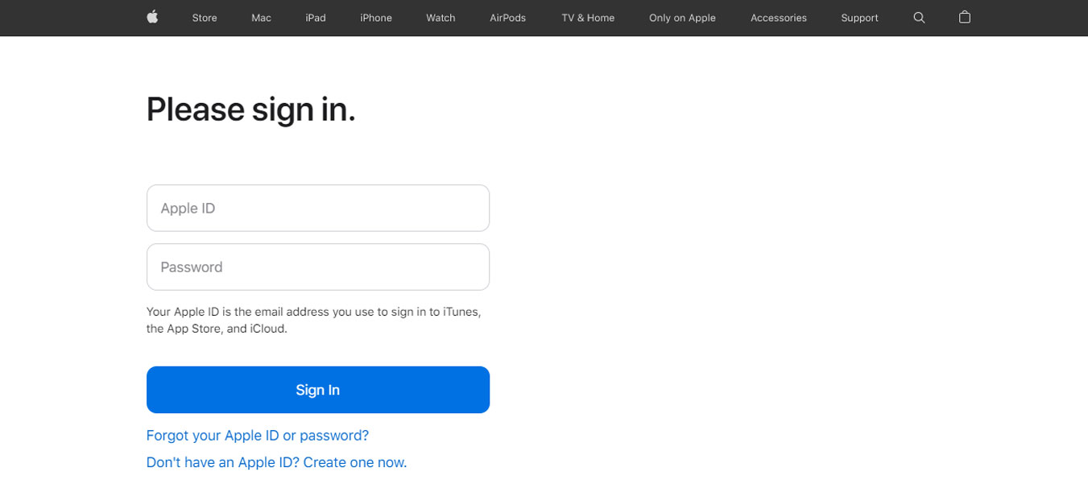Viewport: 1088px width, 488px height.
Task: Click the Apple logo icon
Action: click(153, 17)
